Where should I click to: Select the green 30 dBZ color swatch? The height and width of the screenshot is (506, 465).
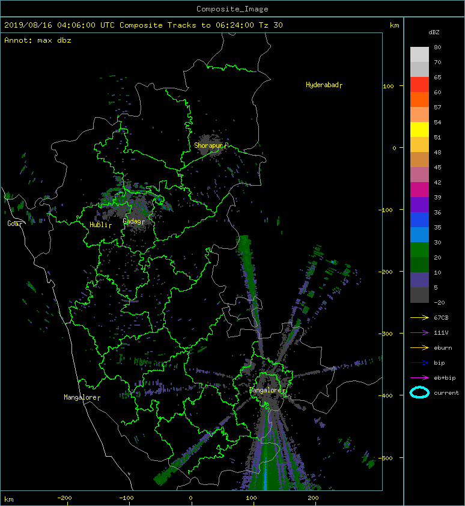[419, 249]
